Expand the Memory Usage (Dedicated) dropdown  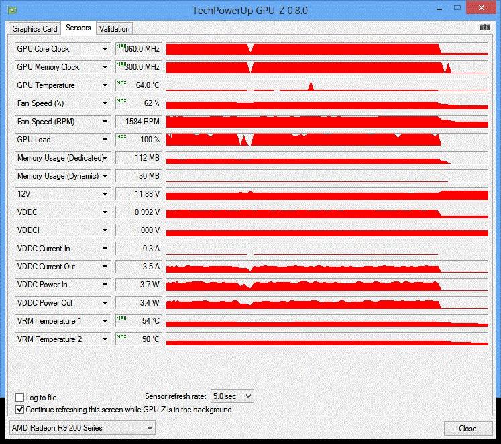[x=105, y=158]
